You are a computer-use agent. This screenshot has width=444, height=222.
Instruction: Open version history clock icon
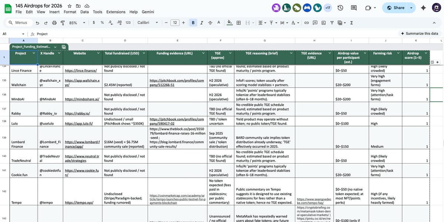click(340, 8)
